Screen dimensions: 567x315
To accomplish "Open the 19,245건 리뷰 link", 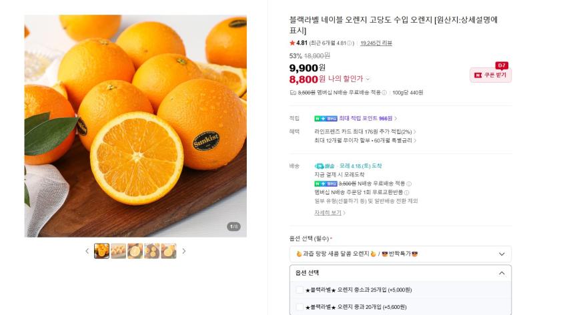I will tap(376, 43).
